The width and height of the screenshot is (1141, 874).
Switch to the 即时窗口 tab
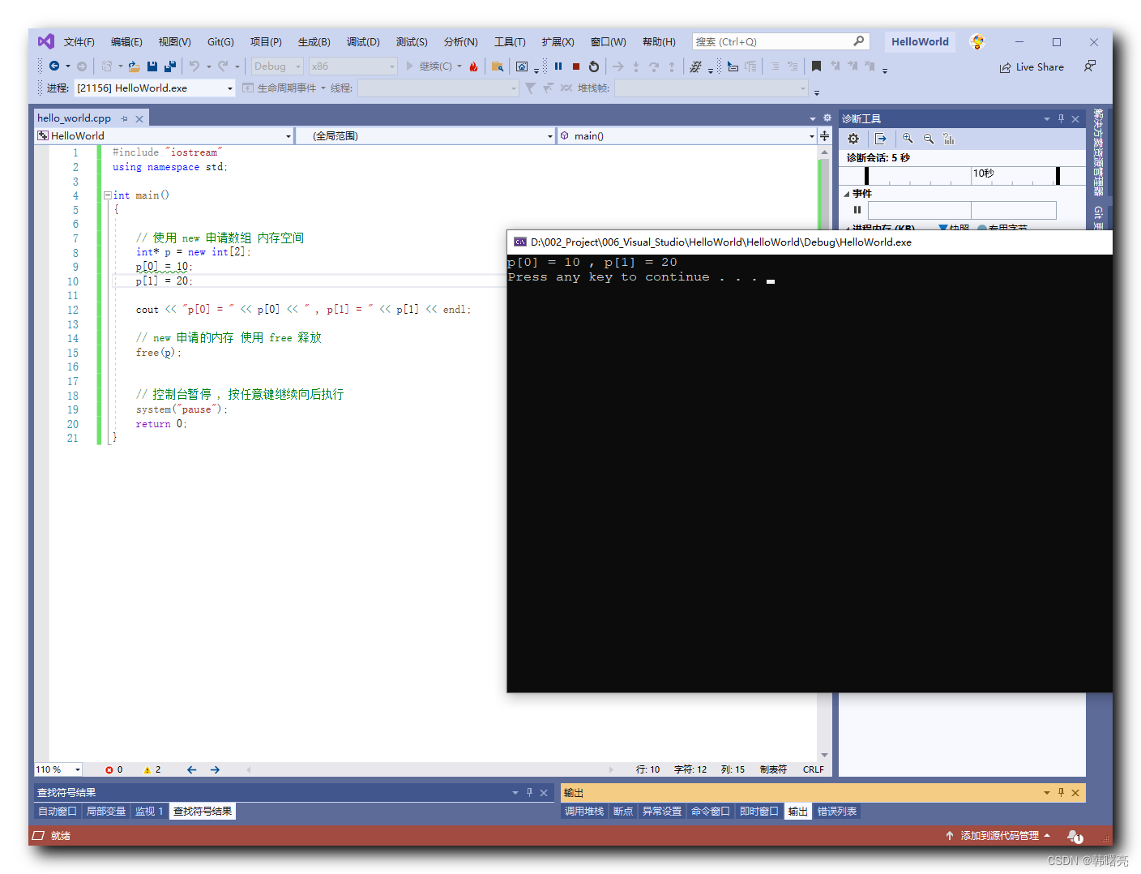point(759,812)
